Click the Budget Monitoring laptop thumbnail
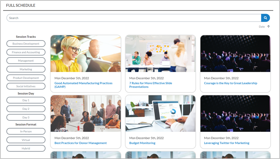The height and width of the screenshot is (159, 280). click(160, 113)
